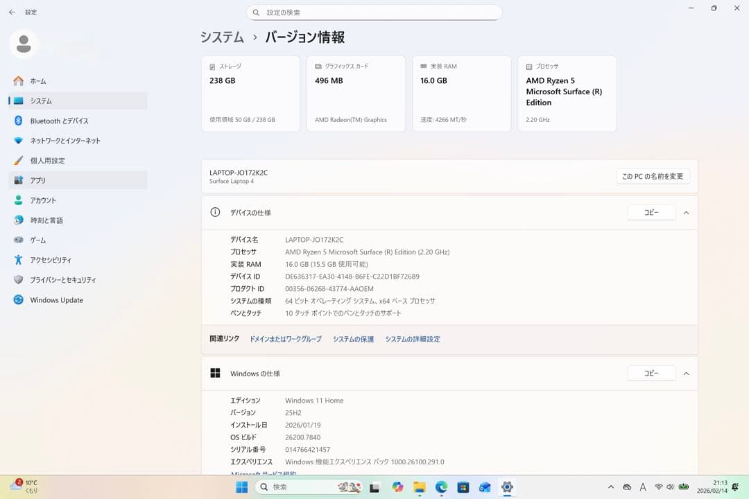
Task: Select product ID 00356-06268-43774-AAOEM
Action: tap(329, 289)
